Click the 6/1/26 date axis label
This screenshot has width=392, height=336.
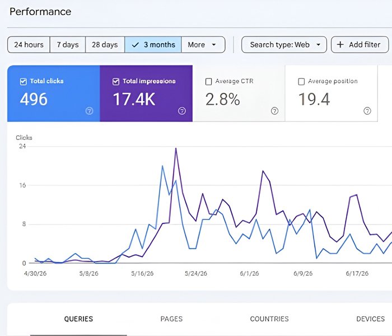(250, 273)
